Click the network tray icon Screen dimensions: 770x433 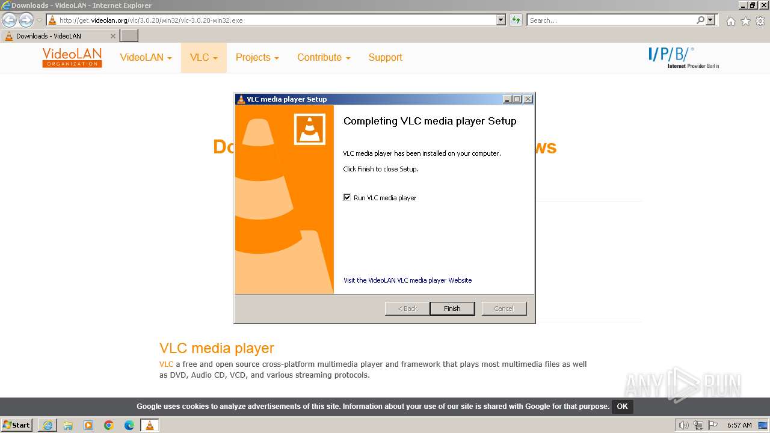(698, 425)
